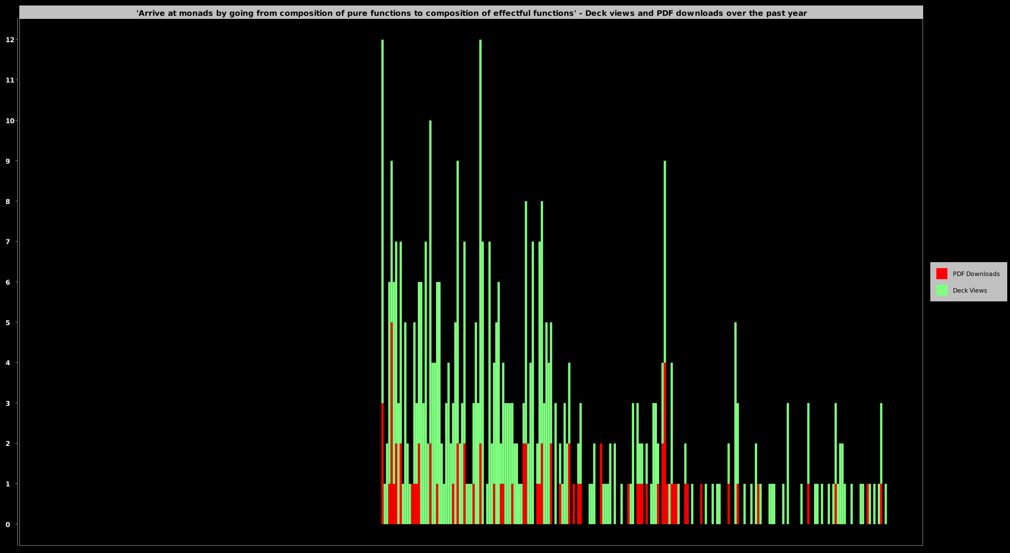1010x553 pixels.
Task: Click the y-axis label 3
Action: pos(8,403)
